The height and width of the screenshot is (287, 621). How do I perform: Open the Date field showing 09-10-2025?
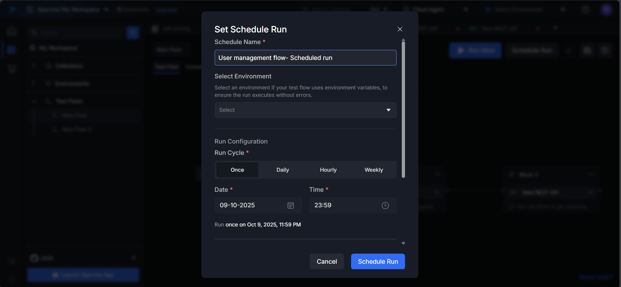pyautogui.click(x=250, y=205)
